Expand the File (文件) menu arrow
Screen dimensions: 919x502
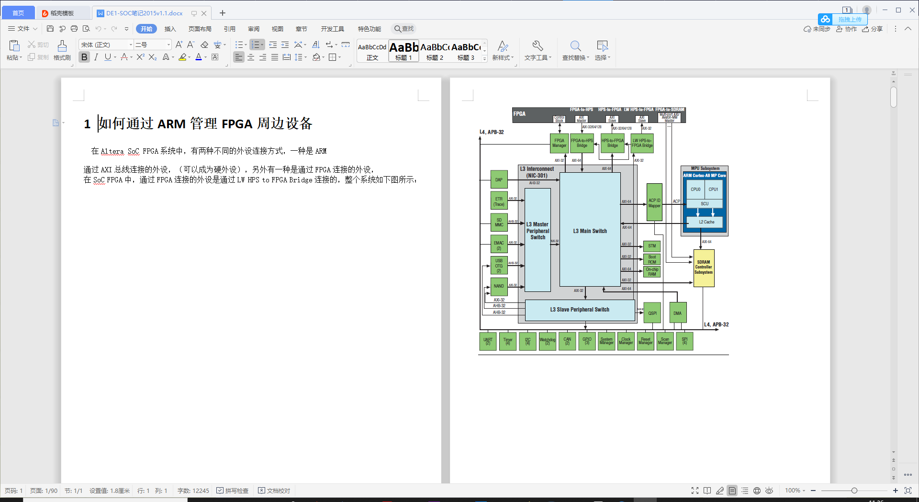tap(35, 29)
